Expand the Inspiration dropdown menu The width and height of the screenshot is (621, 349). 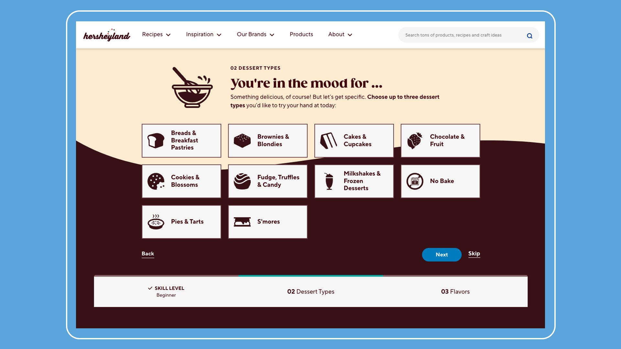[x=204, y=35]
